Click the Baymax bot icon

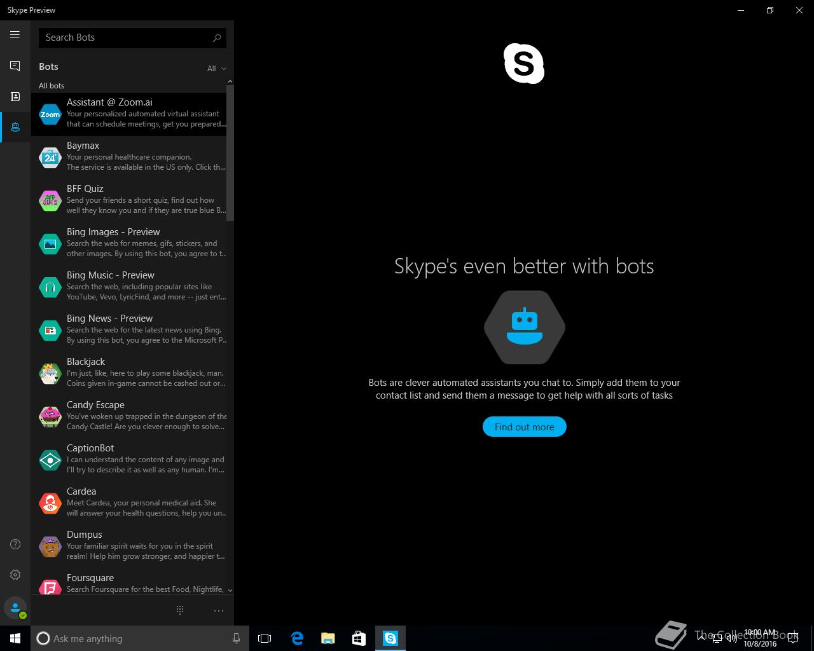50,158
